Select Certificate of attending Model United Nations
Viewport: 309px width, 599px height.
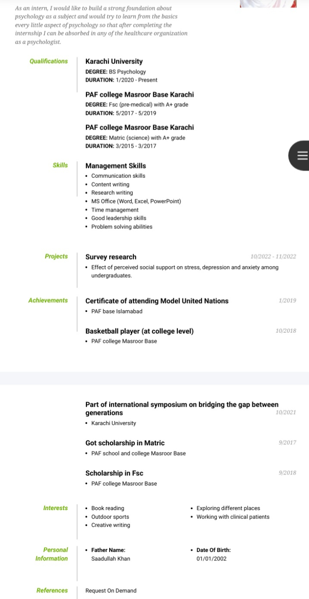coord(157,301)
